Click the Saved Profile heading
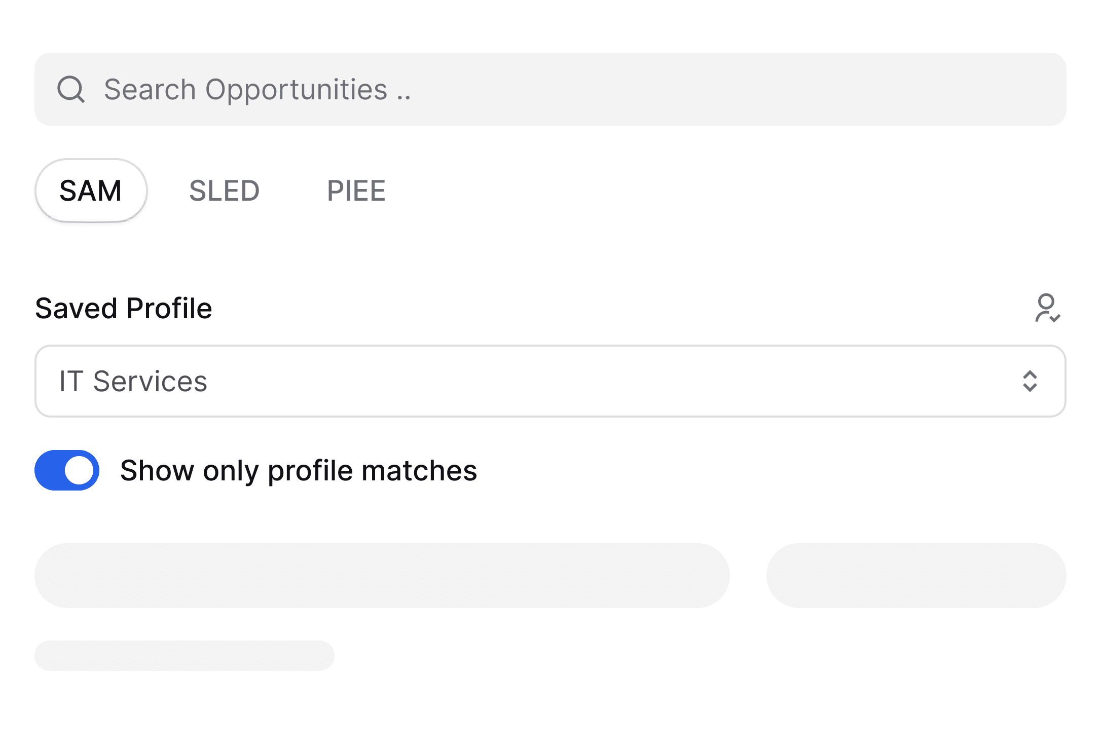The height and width of the screenshot is (752, 1101). [124, 308]
